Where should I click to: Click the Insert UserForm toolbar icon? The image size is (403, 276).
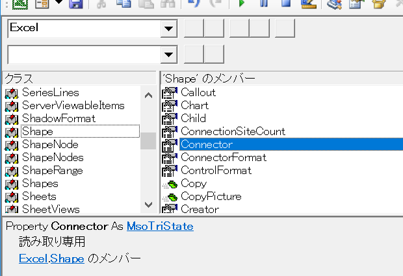(x=42, y=4)
